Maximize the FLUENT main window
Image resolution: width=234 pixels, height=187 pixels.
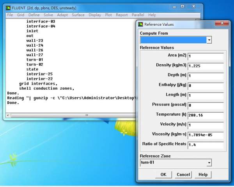[183, 7]
